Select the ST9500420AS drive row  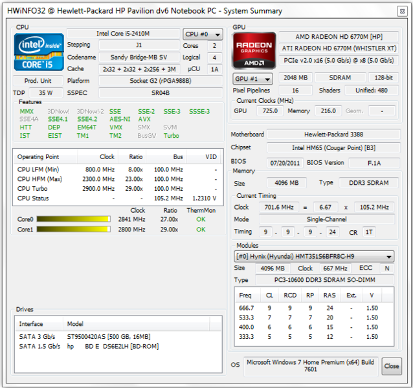click(118, 337)
